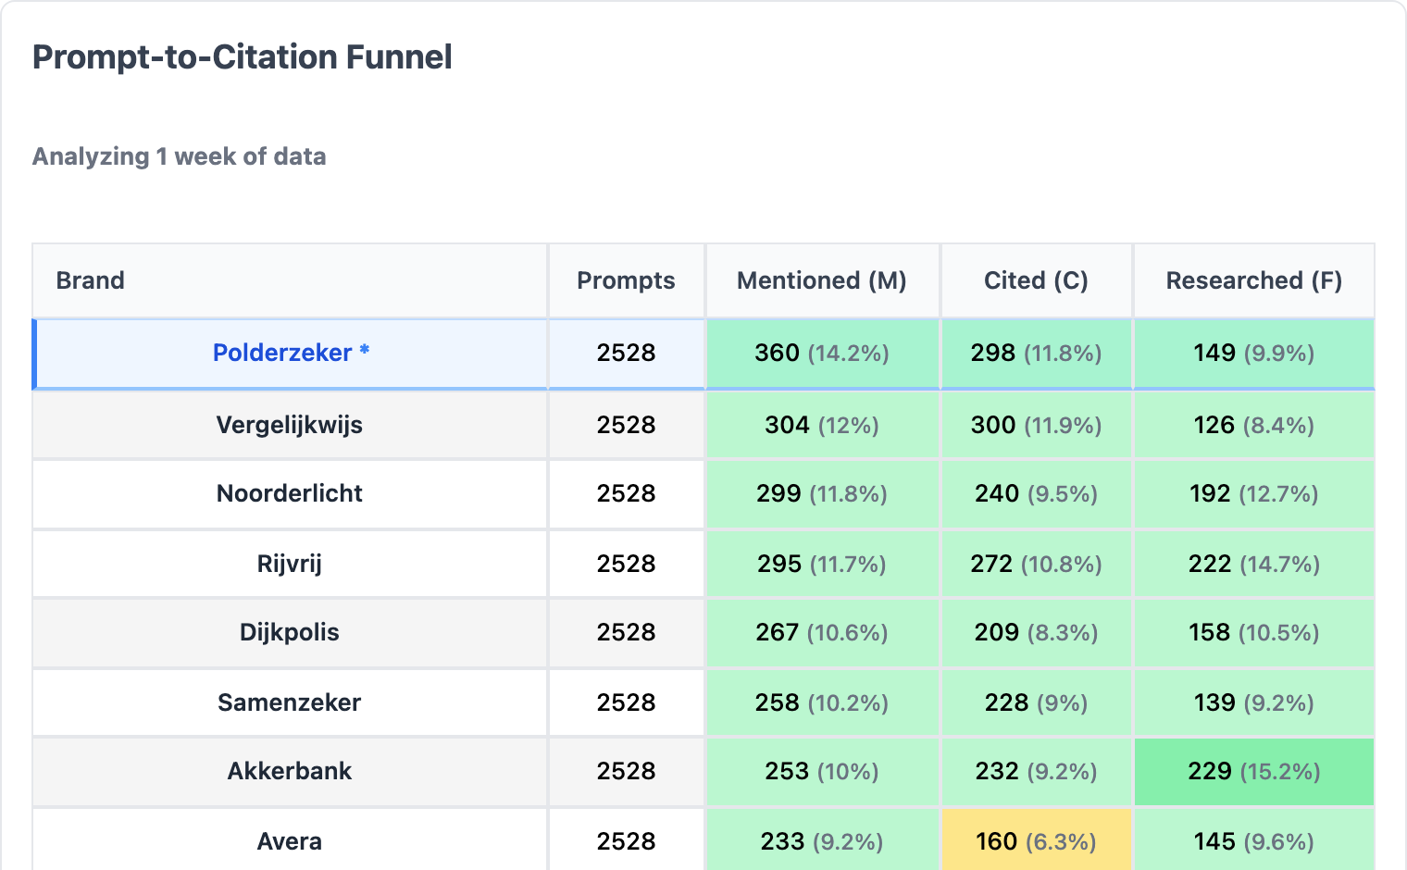Click Noorderlicht cited cell 240 (9.5%)
Viewport: 1407px width, 870px height.
click(x=1036, y=493)
